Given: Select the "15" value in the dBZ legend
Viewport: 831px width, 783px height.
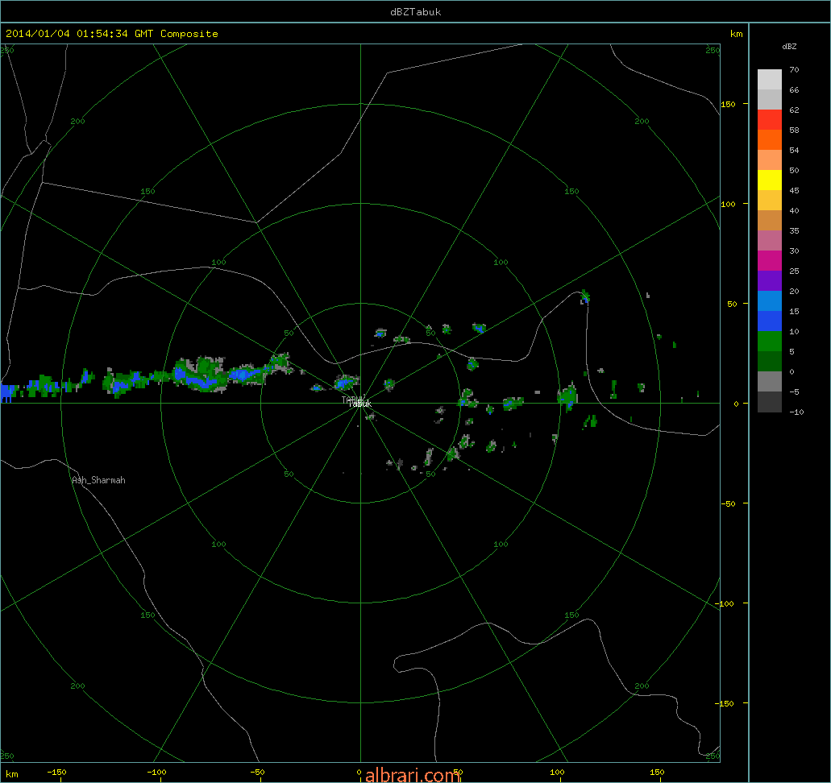Looking at the screenshot, I should pos(794,311).
